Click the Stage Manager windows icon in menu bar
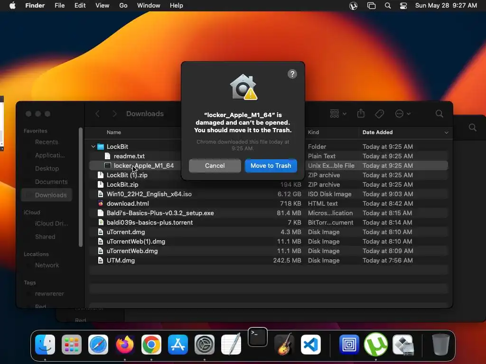Screen dimensions: 486x364 pyautogui.click(x=371, y=6)
